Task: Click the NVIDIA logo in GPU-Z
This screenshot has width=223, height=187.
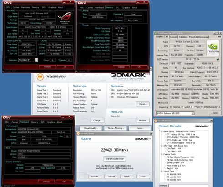Action: (x=213, y=48)
